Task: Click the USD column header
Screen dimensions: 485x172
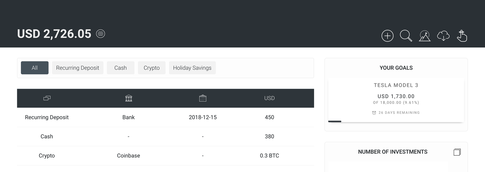Action: coord(269,98)
